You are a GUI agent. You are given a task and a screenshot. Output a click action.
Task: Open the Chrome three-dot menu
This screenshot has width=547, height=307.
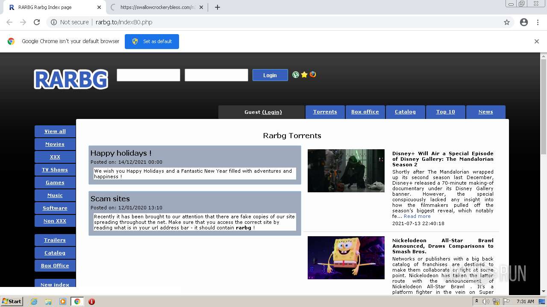tap(538, 22)
